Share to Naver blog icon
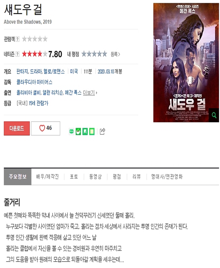The image size is (220, 268). 71,131
